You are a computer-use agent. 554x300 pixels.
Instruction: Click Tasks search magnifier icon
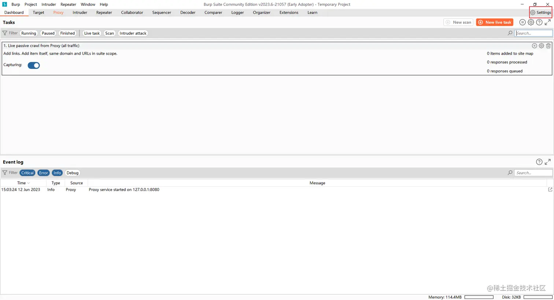(x=510, y=33)
